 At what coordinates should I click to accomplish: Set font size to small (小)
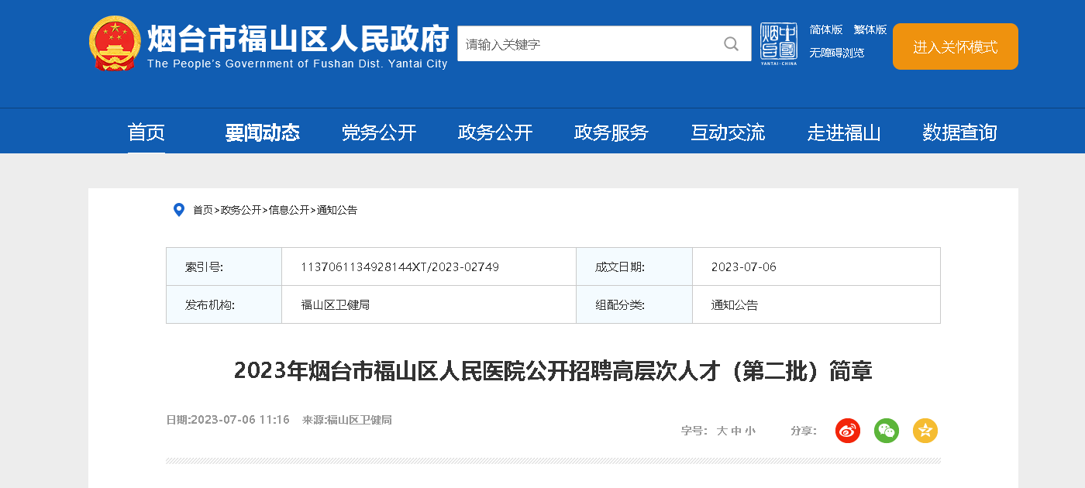coord(750,431)
